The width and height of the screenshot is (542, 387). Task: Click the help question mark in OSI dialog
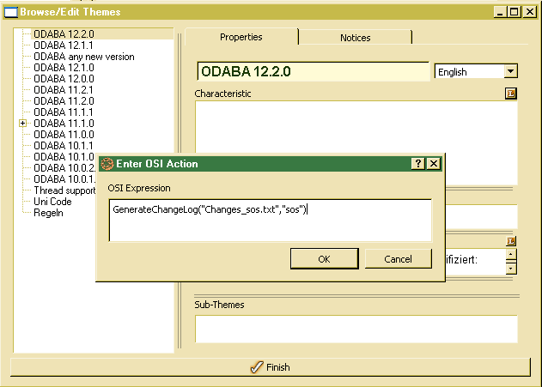[x=418, y=164]
